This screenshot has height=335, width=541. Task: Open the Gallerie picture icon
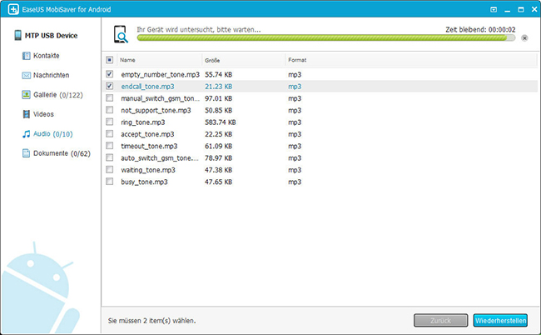click(27, 94)
